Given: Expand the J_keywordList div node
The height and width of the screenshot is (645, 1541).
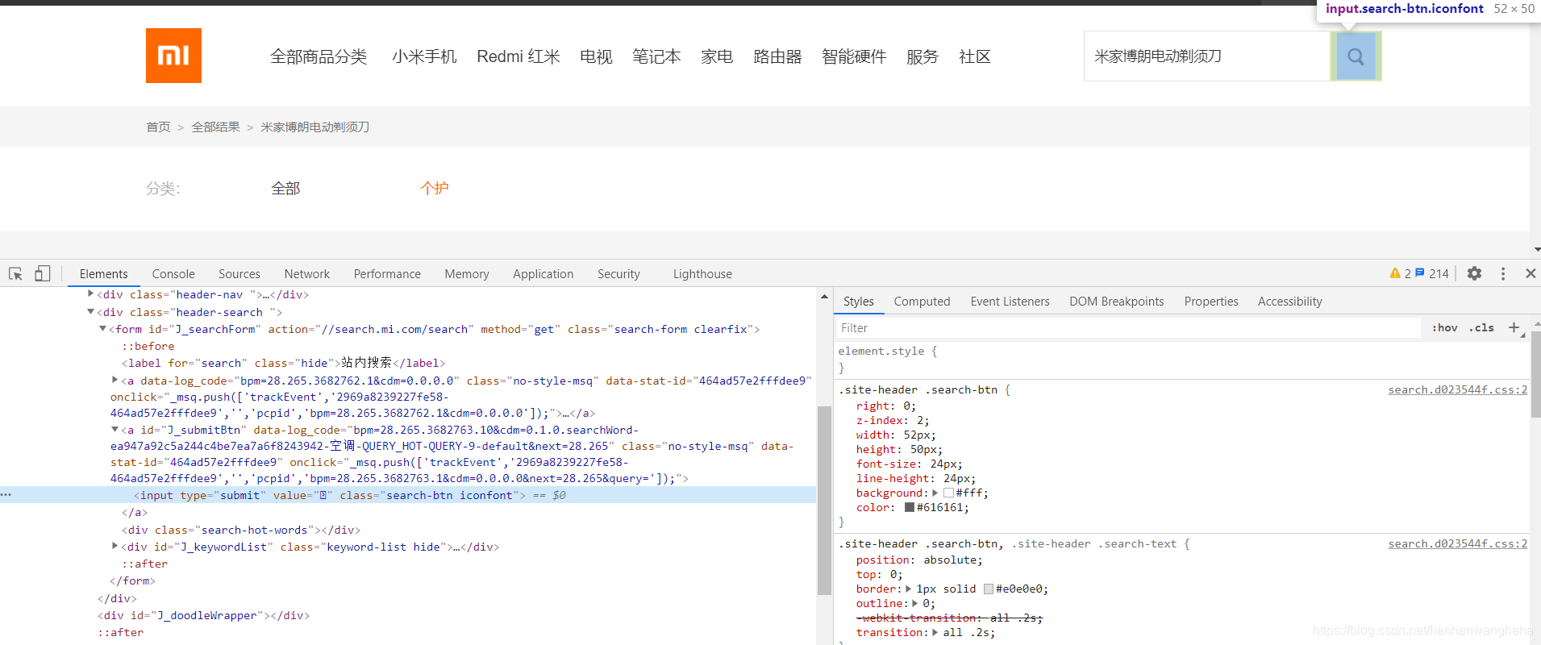Looking at the screenshot, I should pos(115,547).
